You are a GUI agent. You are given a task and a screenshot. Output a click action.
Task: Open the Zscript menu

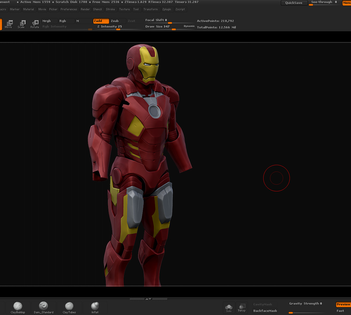click(180, 9)
